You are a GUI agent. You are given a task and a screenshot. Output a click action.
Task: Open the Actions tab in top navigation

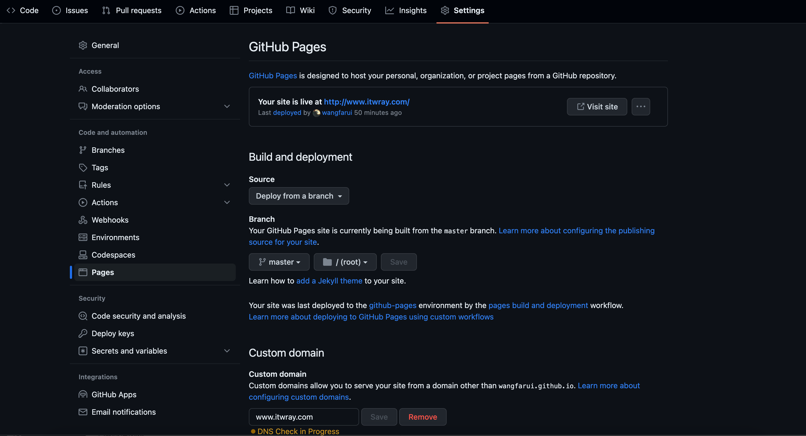[196, 10]
